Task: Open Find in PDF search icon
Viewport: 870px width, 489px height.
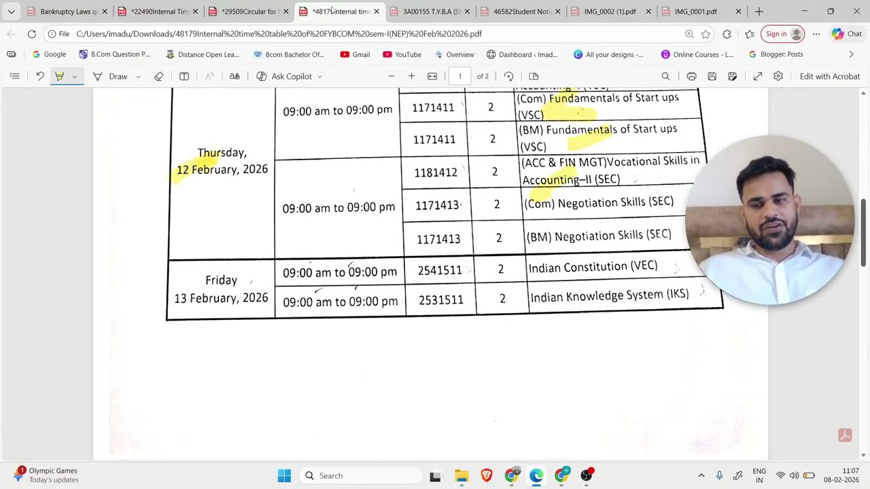Action: coord(665,76)
